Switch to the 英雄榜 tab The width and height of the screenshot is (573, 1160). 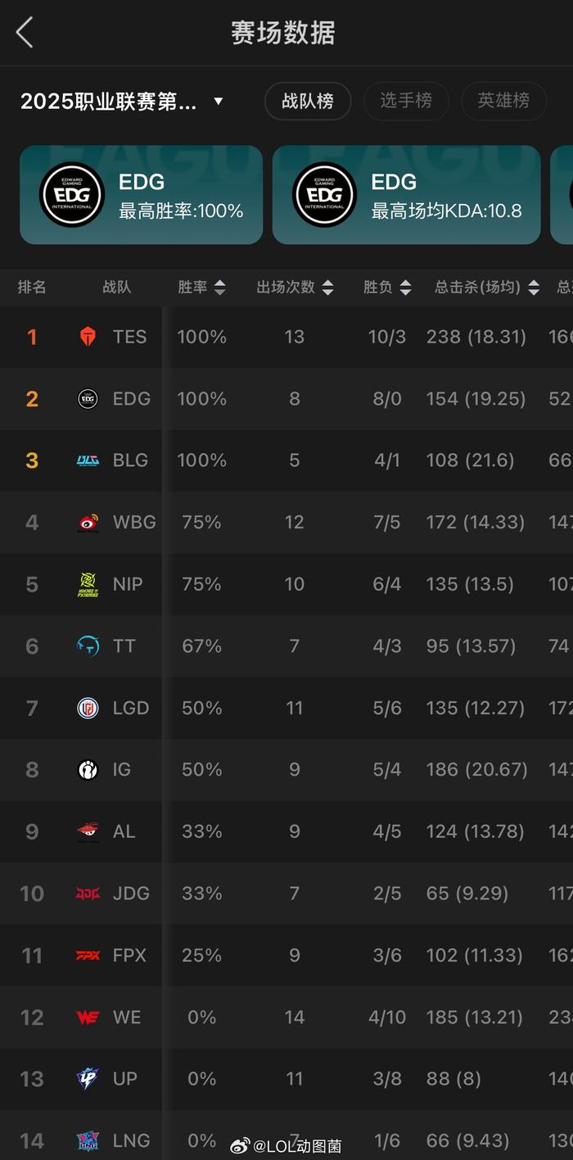[503, 101]
